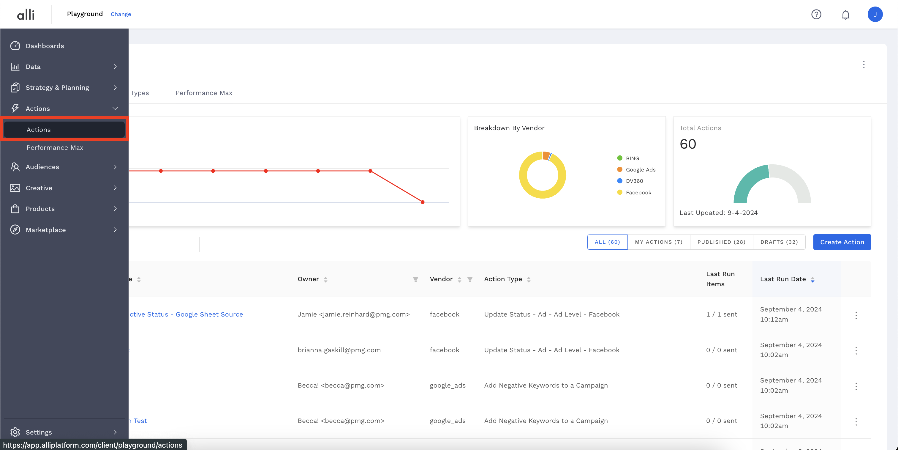Select the DRAFTS (32) filter
Viewport: 898px width, 450px height.
[x=779, y=242]
